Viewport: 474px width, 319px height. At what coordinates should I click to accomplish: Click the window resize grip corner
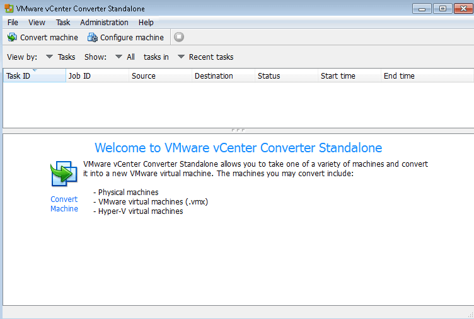click(470, 315)
